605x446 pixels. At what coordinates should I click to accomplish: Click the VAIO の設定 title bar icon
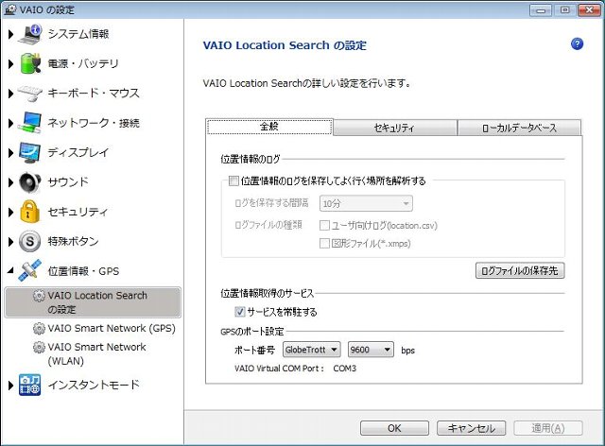[10, 9]
